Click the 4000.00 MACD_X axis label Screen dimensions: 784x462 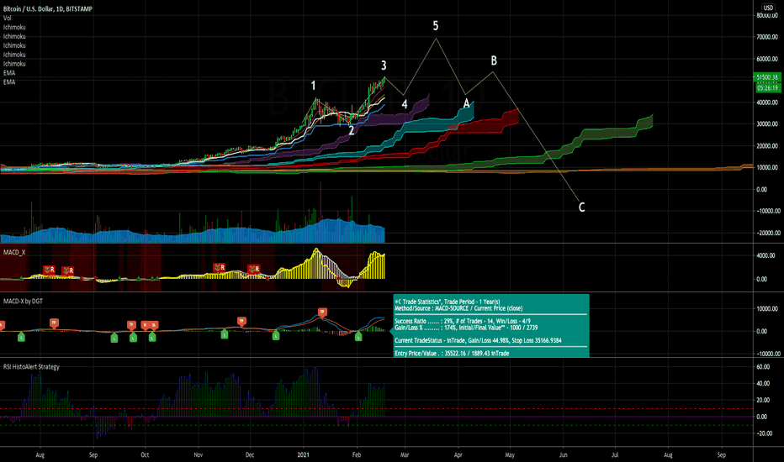coord(766,255)
